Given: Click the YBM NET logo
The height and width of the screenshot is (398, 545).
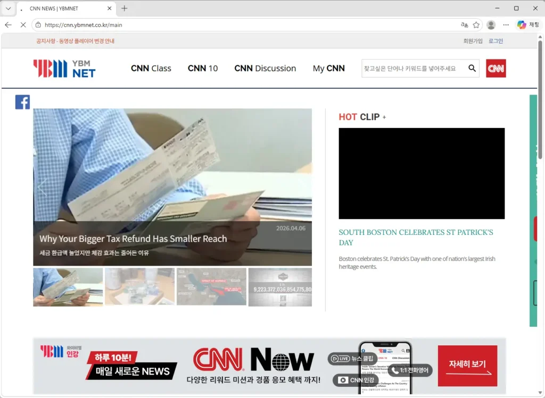Looking at the screenshot, I should [x=64, y=68].
